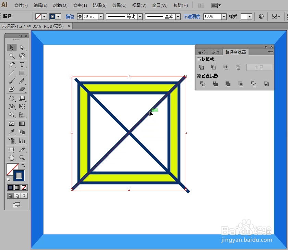
Task: Select the Hand tool
Action: click(x=12, y=158)
